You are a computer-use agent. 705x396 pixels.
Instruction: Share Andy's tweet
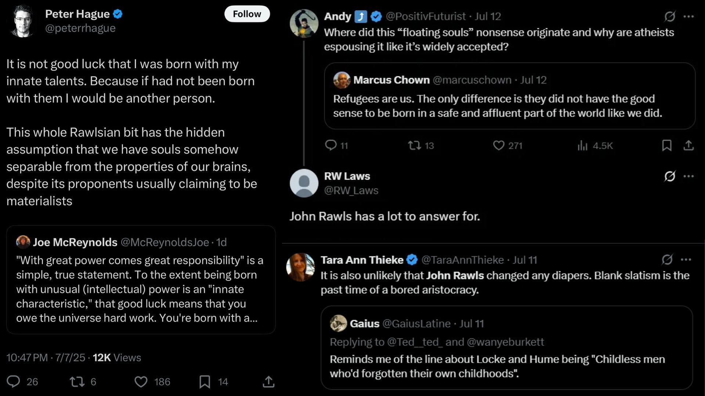(x=688, y=146)
